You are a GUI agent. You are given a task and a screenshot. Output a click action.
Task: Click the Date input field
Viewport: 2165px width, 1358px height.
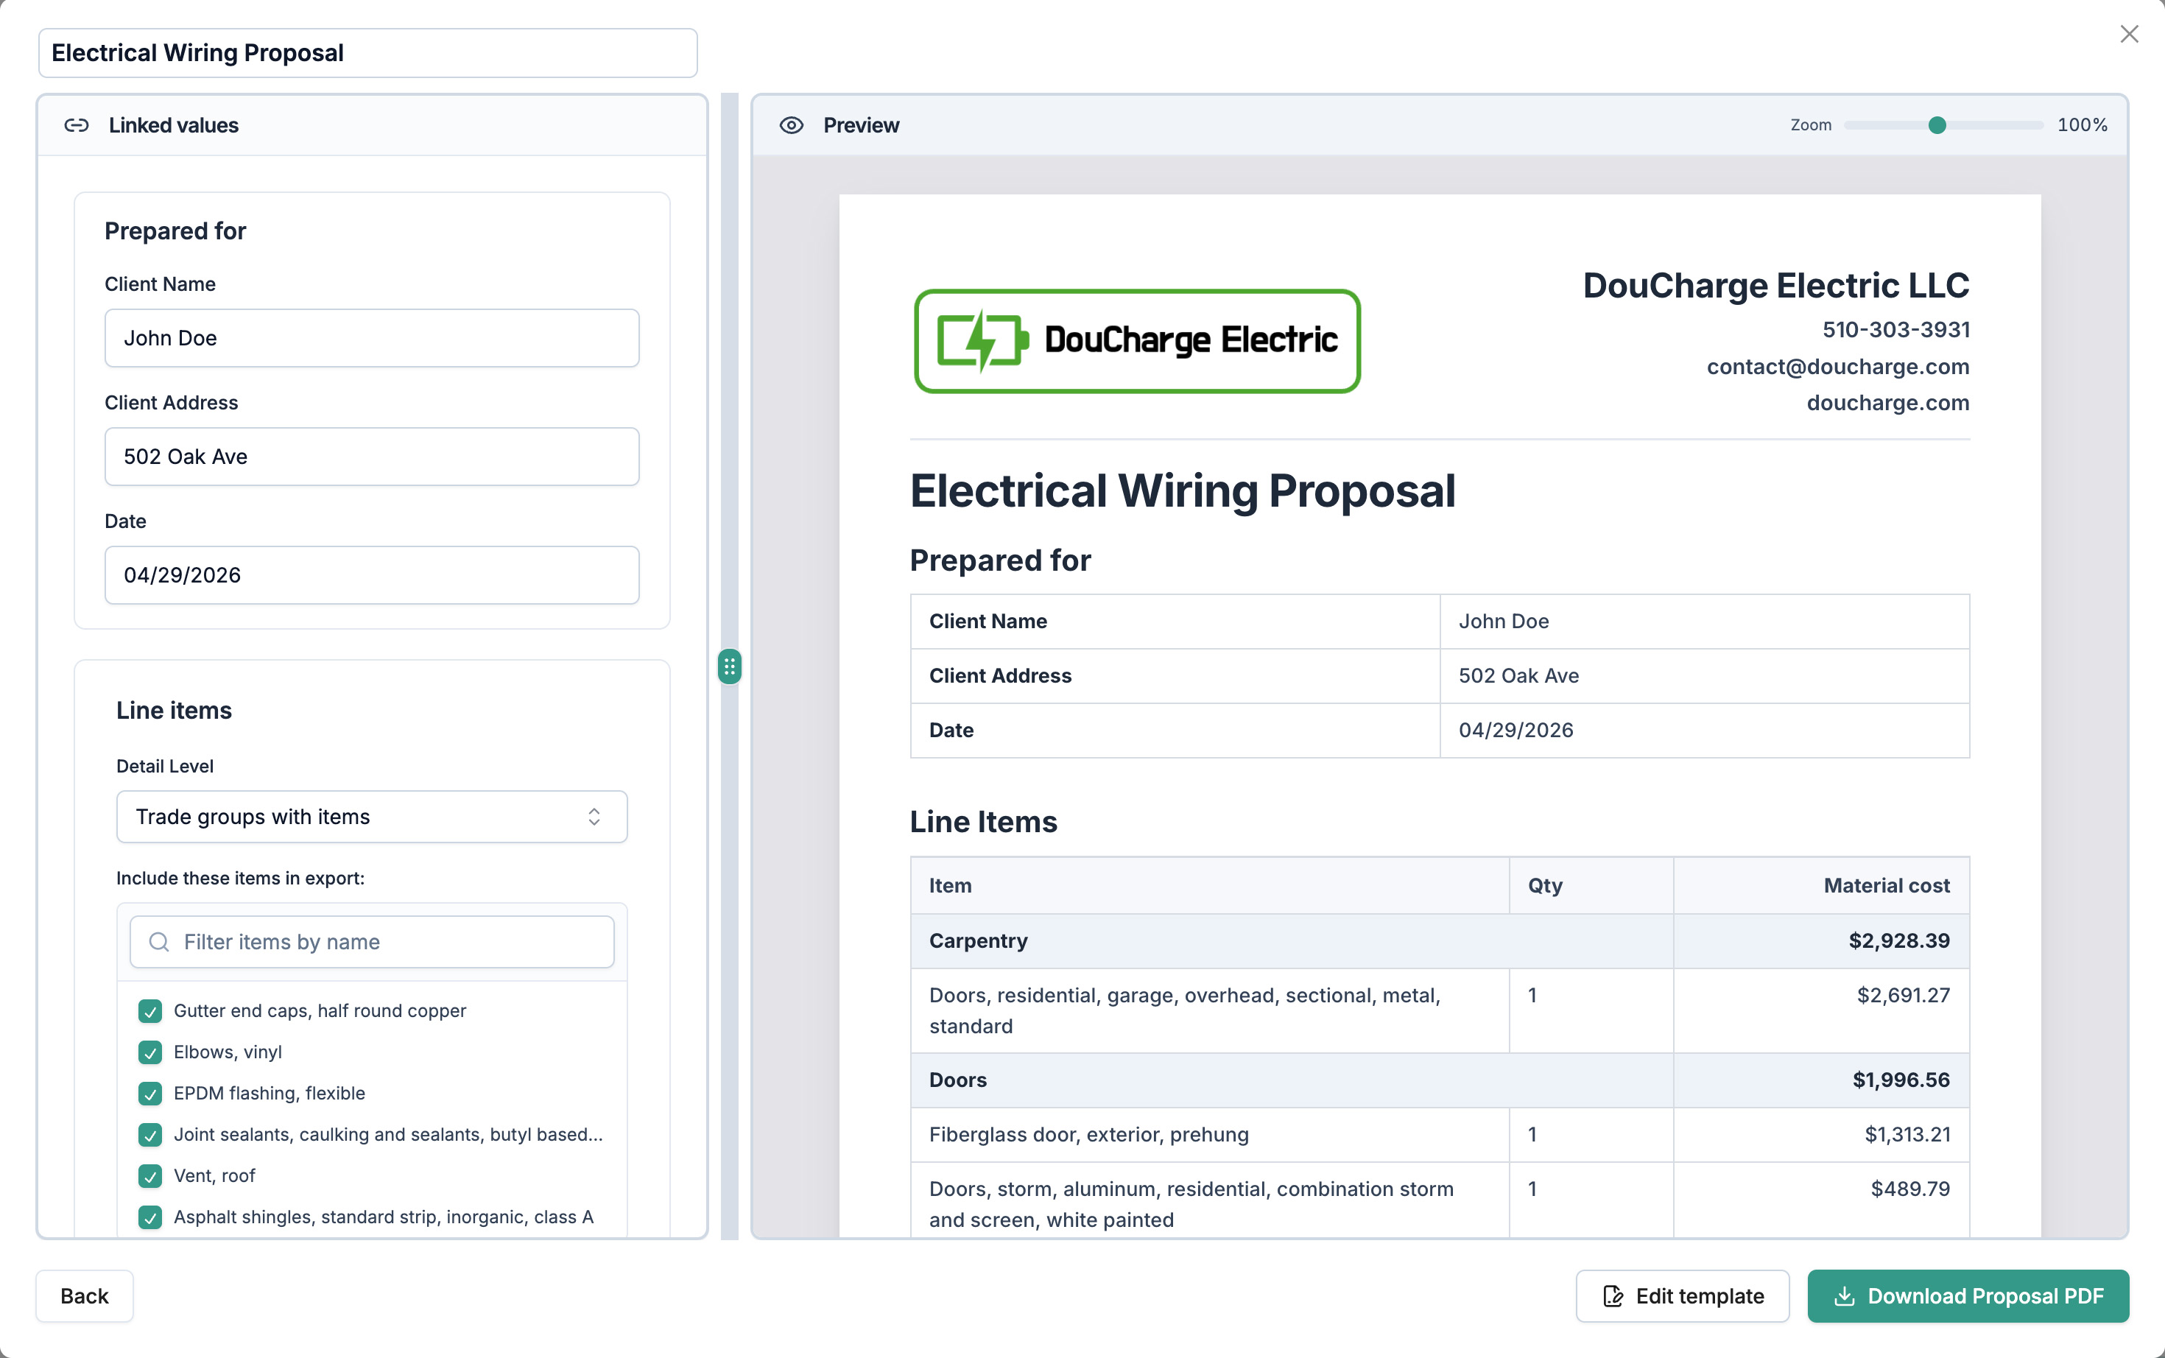(x=372, y=575)
